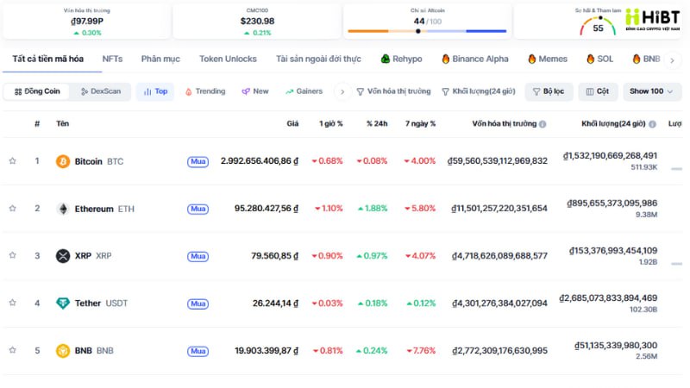Click XRP circulating supply progress bar

pos(676,264)
